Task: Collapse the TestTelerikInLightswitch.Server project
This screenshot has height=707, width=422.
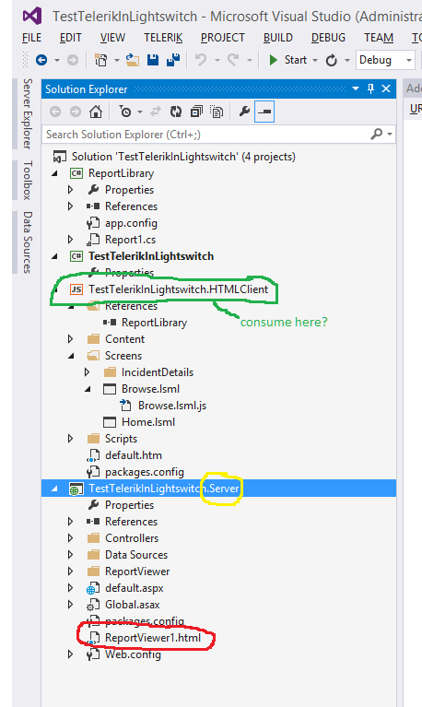Action: click(54, 489)
